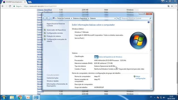Reload the WinRAR download page
The image size is (178, 100).
click(x=10, y=6)
